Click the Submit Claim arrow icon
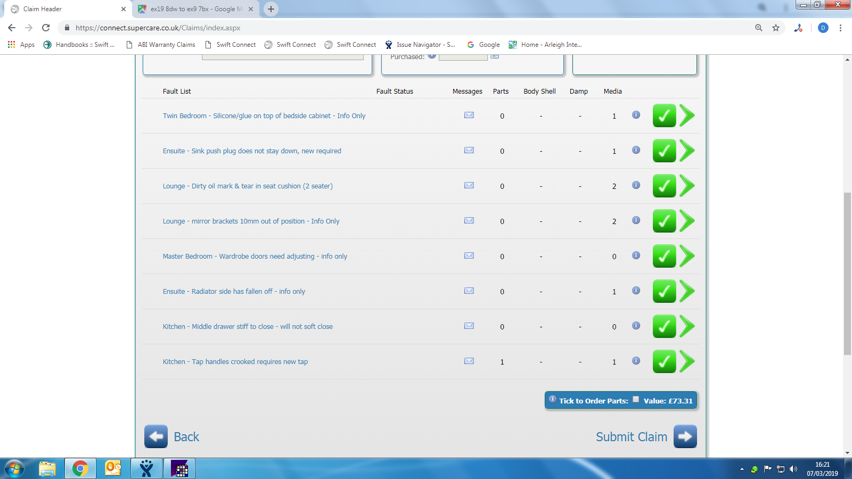852x479 pixels. point(685,436)
